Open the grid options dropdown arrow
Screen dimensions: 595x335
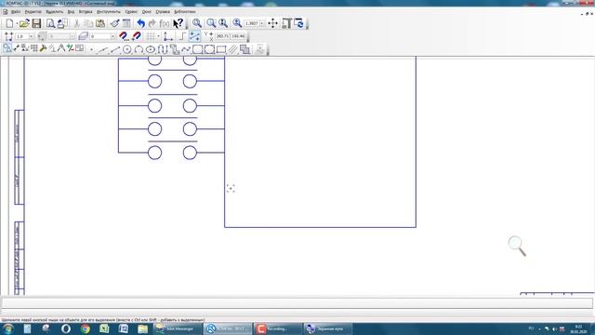(x=158, y=36)
